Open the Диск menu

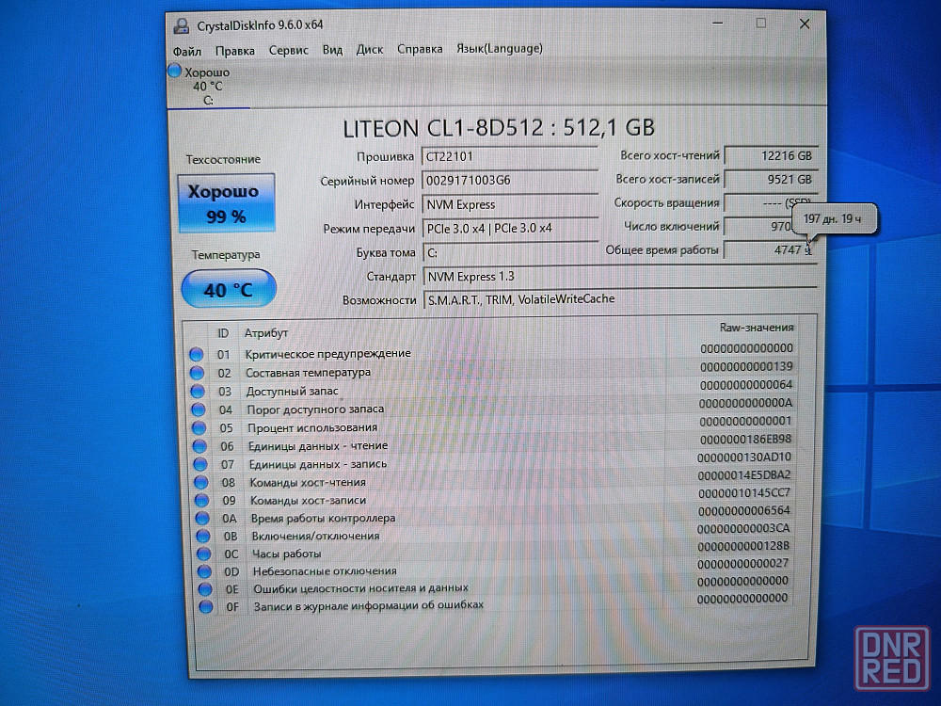point(370,49)
